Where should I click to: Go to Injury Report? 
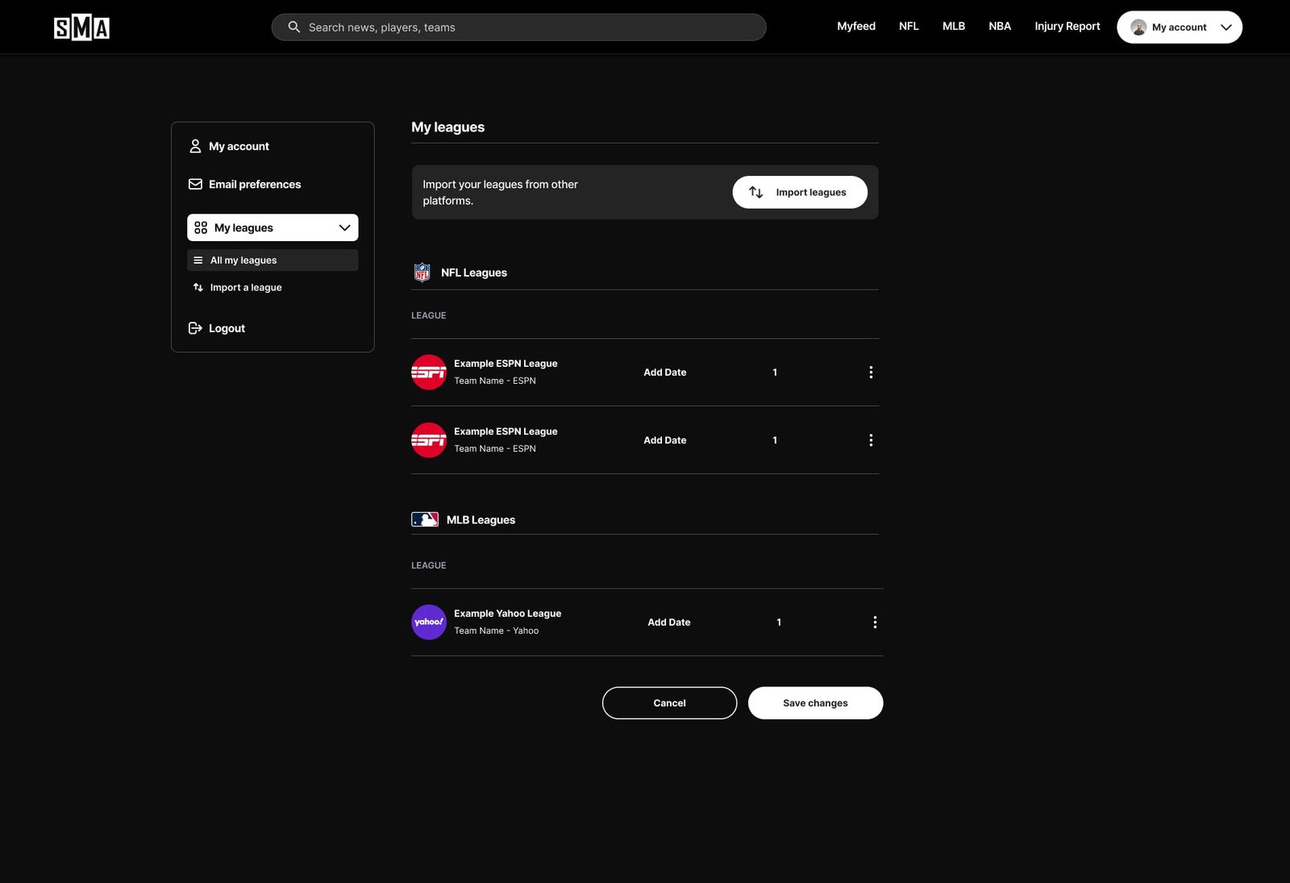pos(1067,26)
